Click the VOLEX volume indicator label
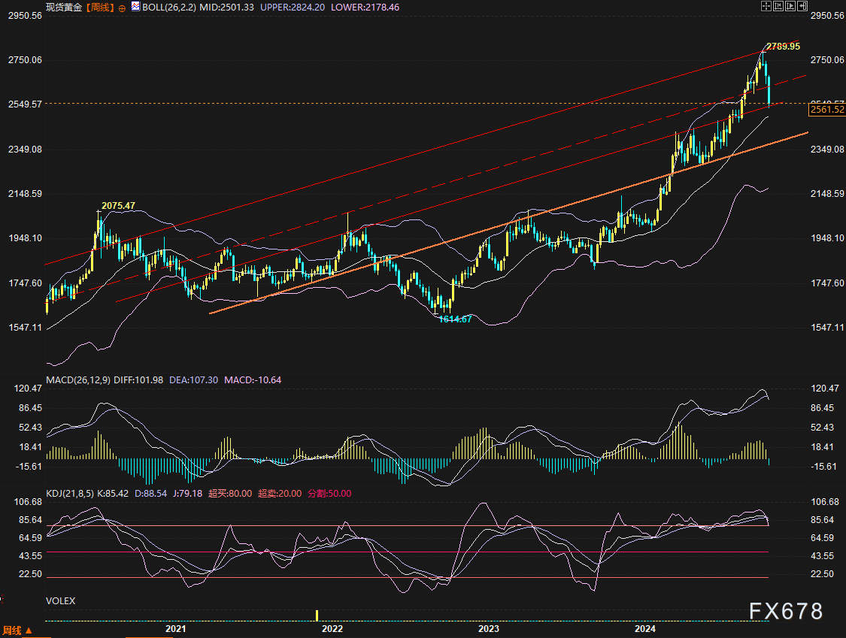The height and width of the screenshot is (638, 846). (x=60, y=601)
